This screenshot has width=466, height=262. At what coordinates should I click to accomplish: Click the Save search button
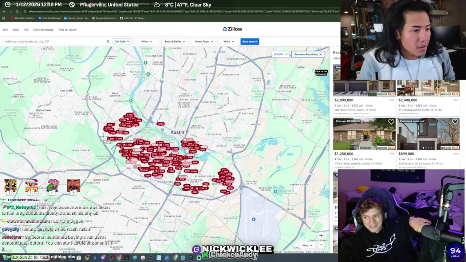click(250, 41)
